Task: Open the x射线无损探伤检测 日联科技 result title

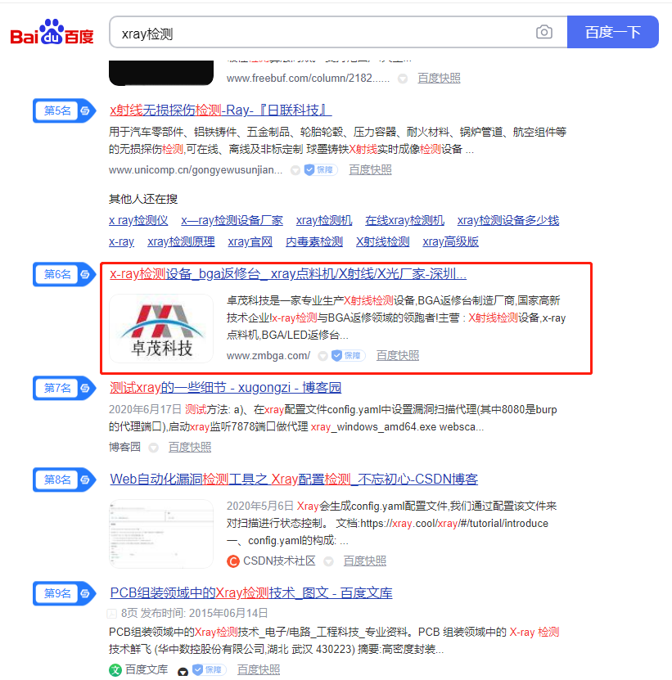Action: [x=221, y=110]
